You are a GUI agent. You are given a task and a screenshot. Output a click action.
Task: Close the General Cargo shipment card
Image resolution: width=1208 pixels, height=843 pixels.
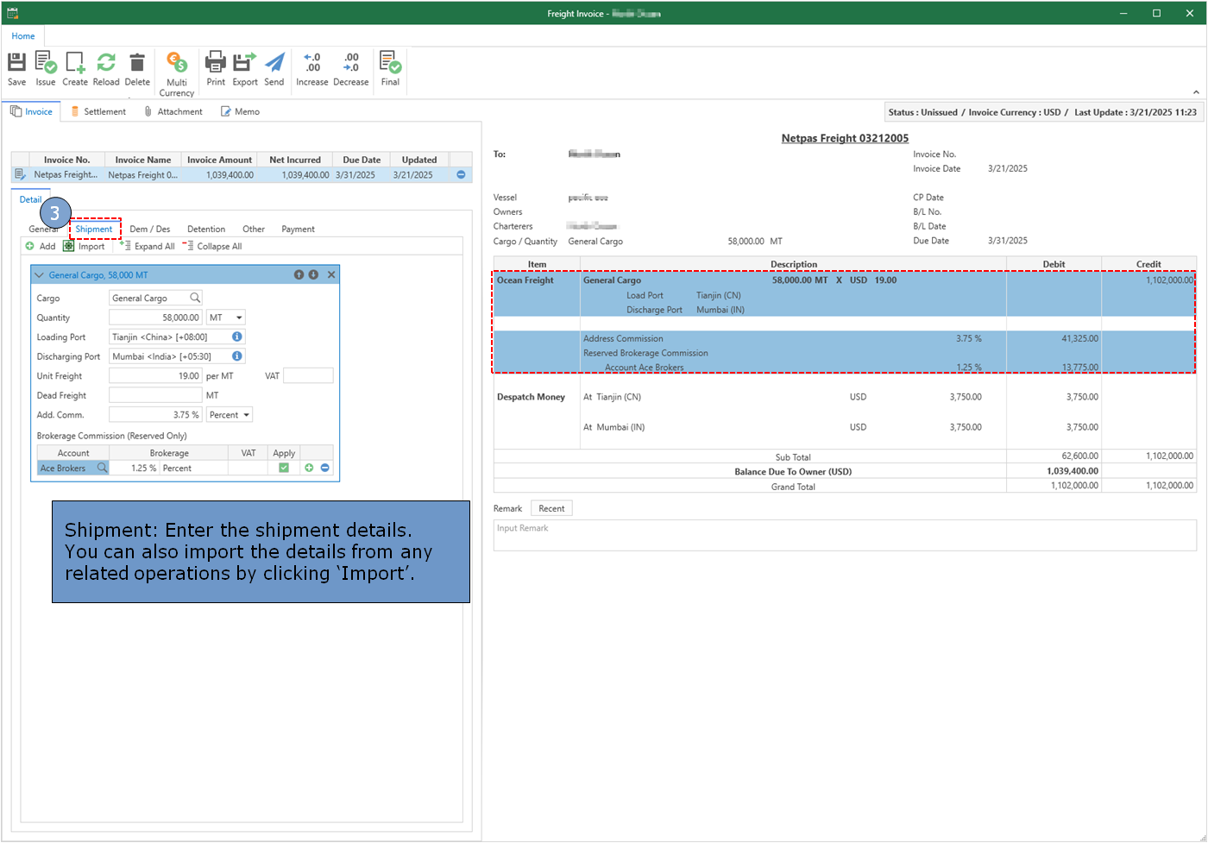(331, 274)
